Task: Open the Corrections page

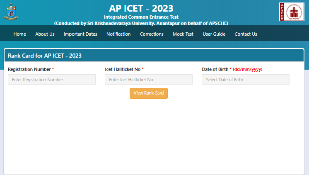Action: [152, 34]
